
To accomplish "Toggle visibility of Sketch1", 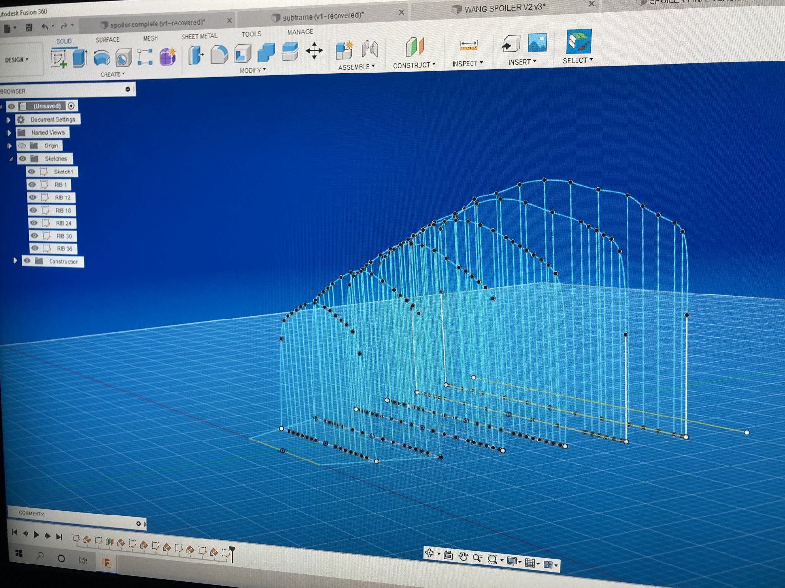I will [x=31, y=171].
